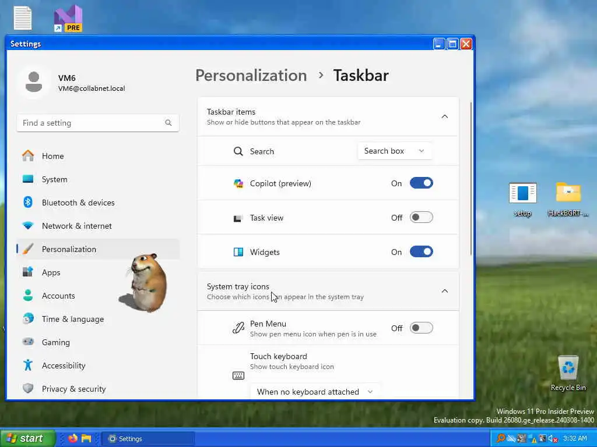The height and width of the screenshot is (447, 597).
Task: Click the Widgets row icon
Action: pyautogui.click(x=238, y=252)
